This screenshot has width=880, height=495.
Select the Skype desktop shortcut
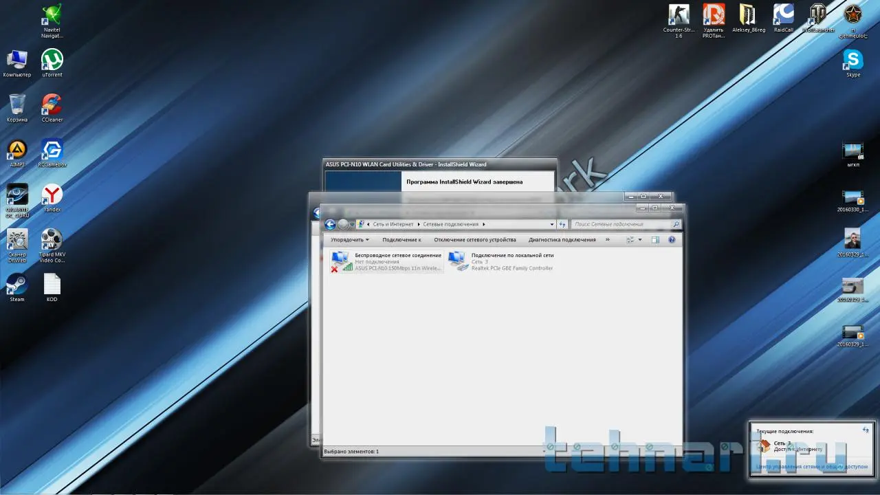853,63
